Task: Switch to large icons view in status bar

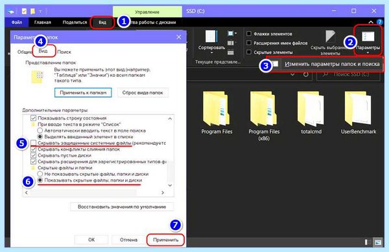Action: point(378,242)
